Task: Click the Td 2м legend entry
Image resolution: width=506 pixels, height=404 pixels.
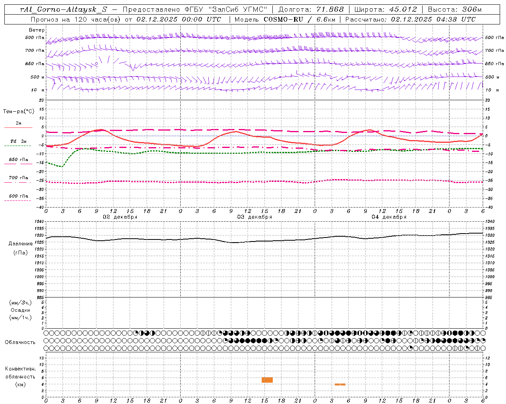Action: (x=18, y=141)
